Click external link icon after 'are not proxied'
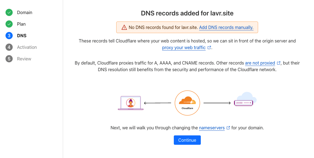This screenshot has width=314, height=158. click(278, 63)
